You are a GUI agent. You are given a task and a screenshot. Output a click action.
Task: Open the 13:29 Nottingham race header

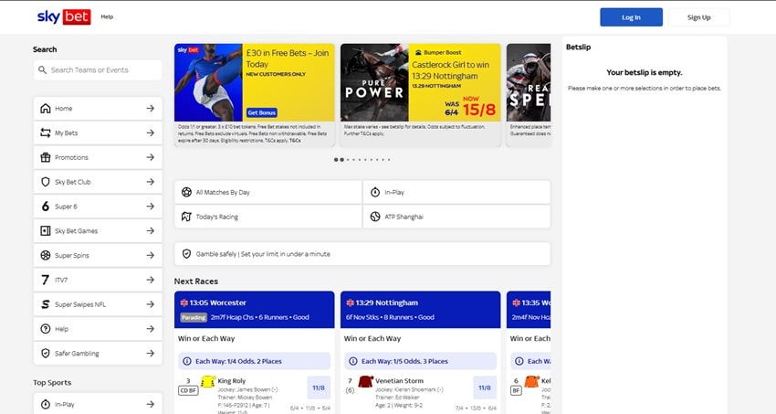coord(421,310)
